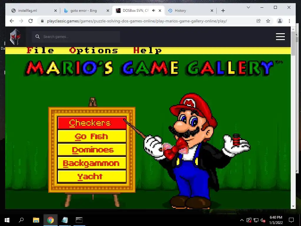Close the installfag.ml tab
Viewport: 301px width, 226px height.
click(56, 11)
